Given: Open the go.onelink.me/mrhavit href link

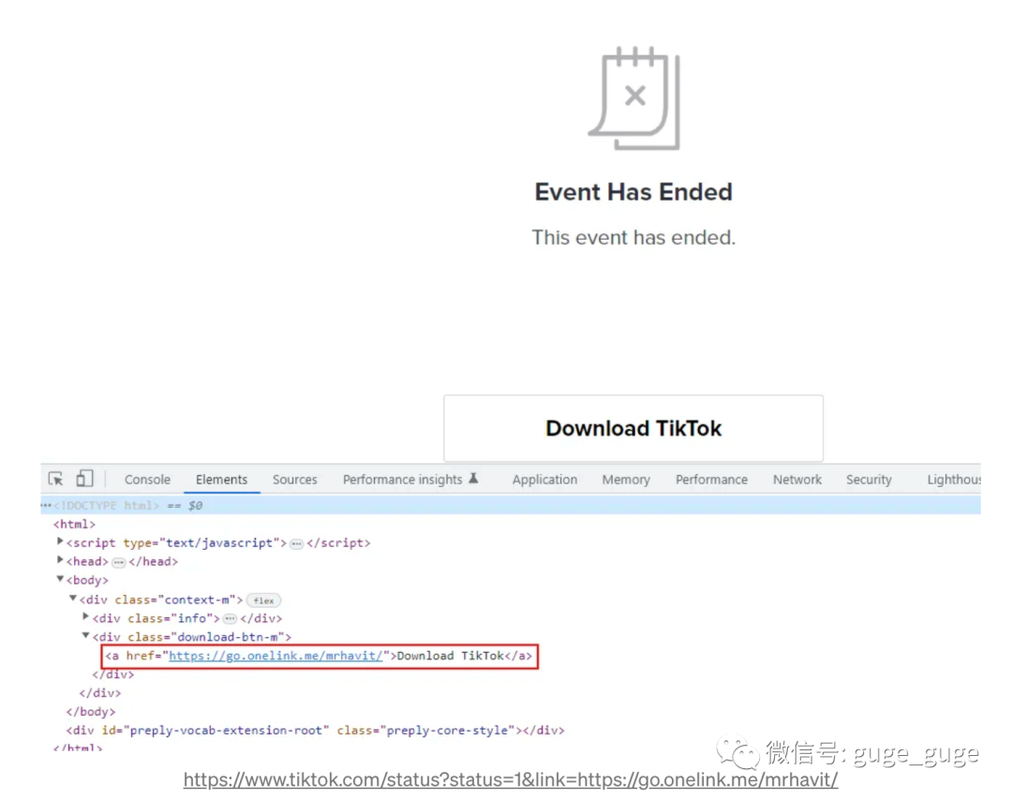Looking at the screenshot, I should (275, 656).
